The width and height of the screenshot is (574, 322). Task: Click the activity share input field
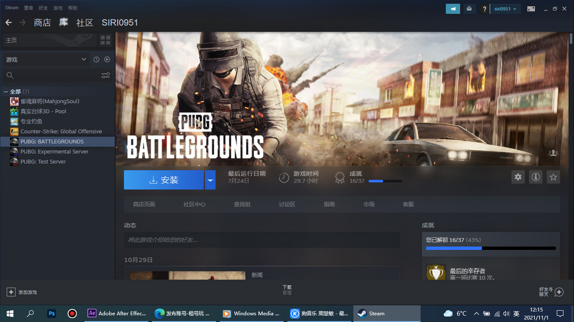pos(261,240)
